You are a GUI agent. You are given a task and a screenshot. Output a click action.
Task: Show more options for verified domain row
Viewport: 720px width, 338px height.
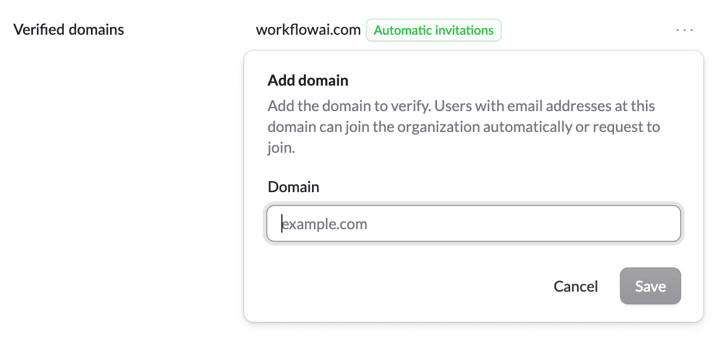click(684, 30)
